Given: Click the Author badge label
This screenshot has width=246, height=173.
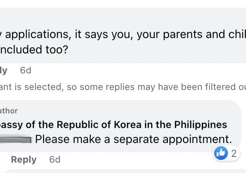Looking at the screenshot, I should pos(9,111).
